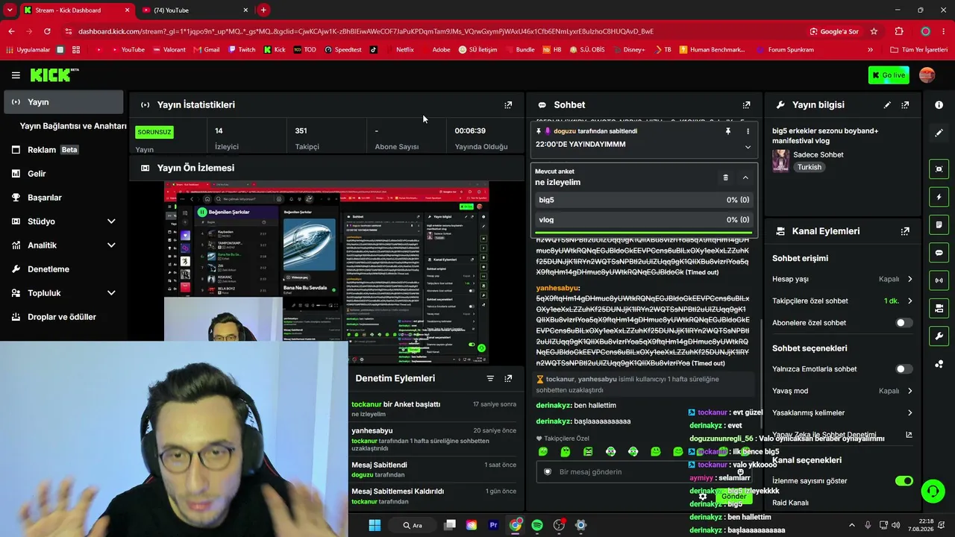This screenshot has width=955, height=537.
Task: Vote for big5 in the poll
Action: point(645,200)
